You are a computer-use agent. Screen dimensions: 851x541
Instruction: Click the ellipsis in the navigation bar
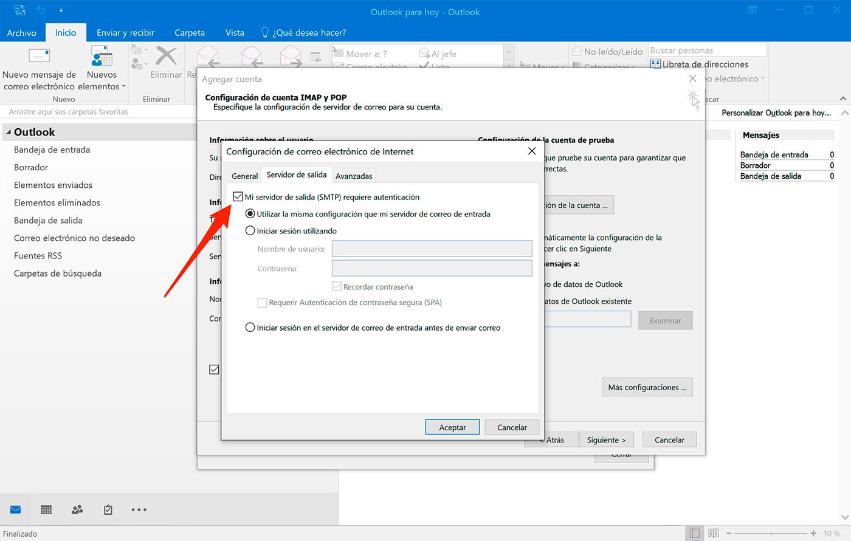click(139, 509)
